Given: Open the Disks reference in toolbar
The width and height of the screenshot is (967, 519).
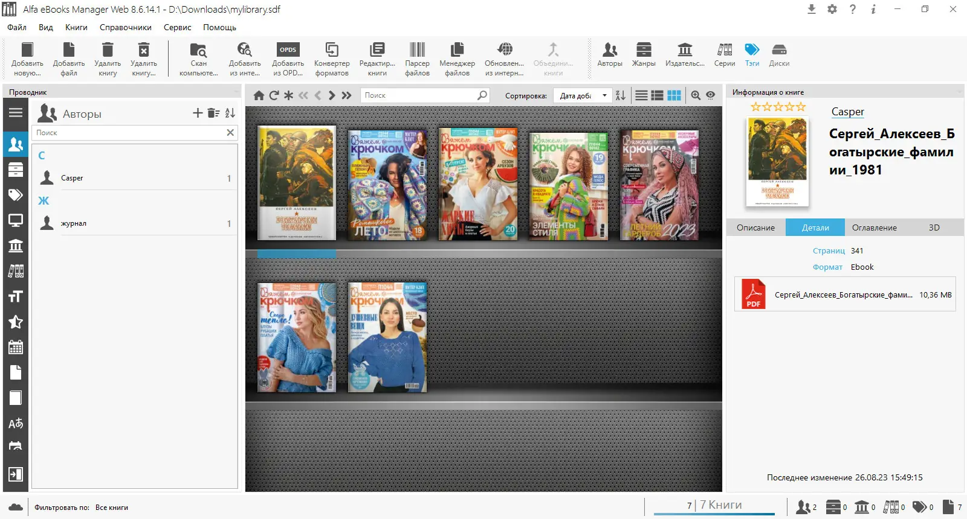Looking at the screenshot, I should [x=779, y=54].
